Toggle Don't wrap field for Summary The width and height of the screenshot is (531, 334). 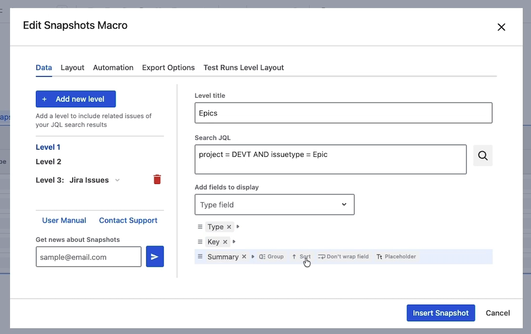coord(343,257)
